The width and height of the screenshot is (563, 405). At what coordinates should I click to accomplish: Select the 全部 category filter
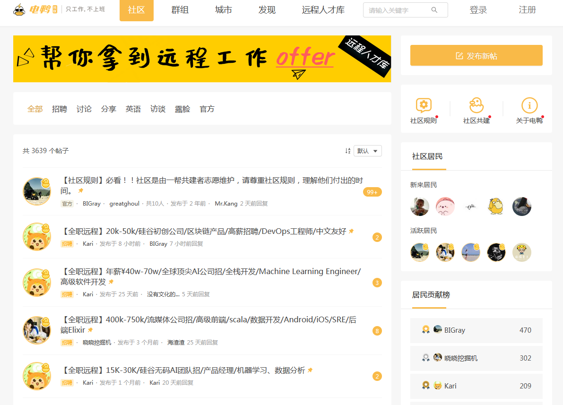point(35,109)
